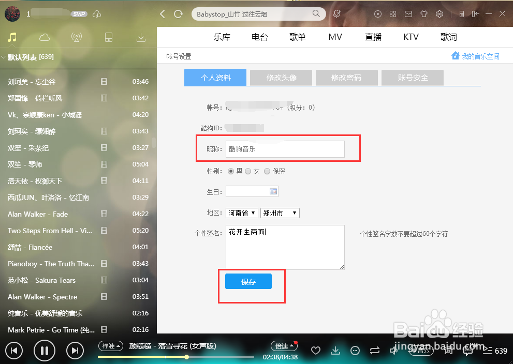Viewport: 513px width, 364px height.
Task: Open MV icon for 双笙 - 琴师
Action: pos(104,164)
